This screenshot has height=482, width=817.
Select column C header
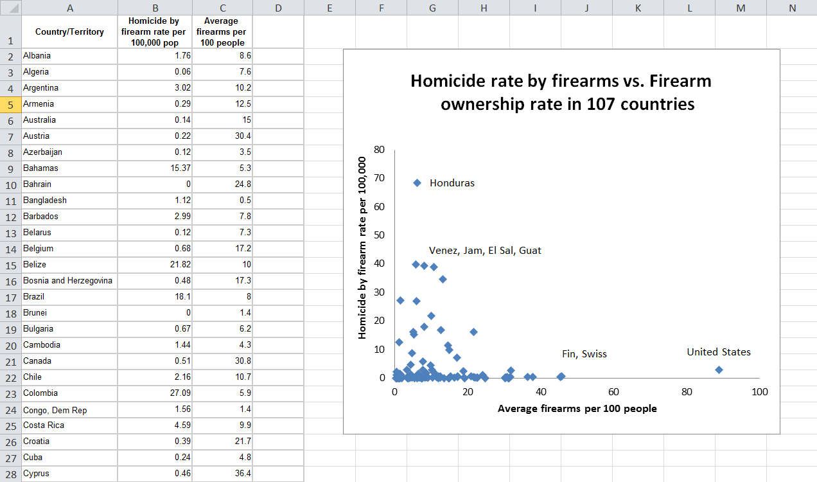point(222,8)
